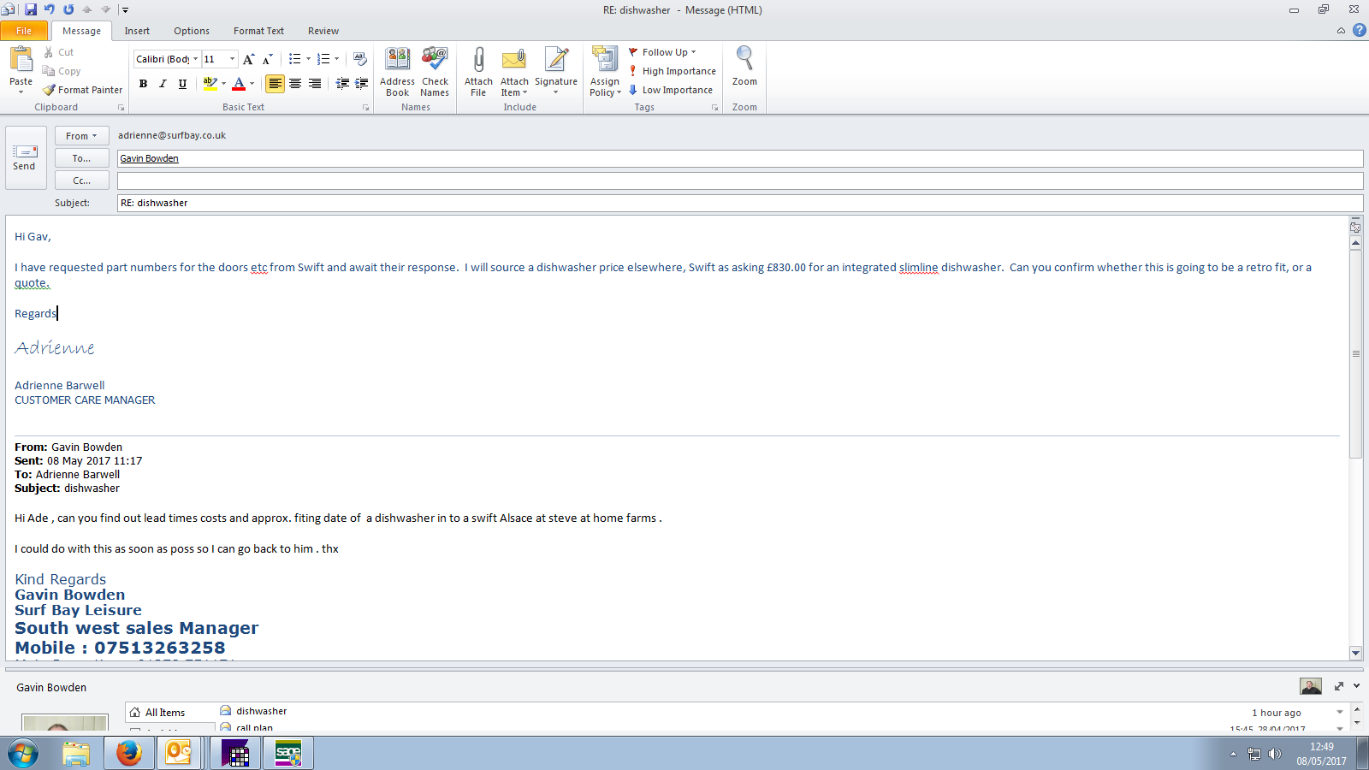Select the Format Painter tool
Viewport: 1369px width, 770px height.
(x=83, y=90)
